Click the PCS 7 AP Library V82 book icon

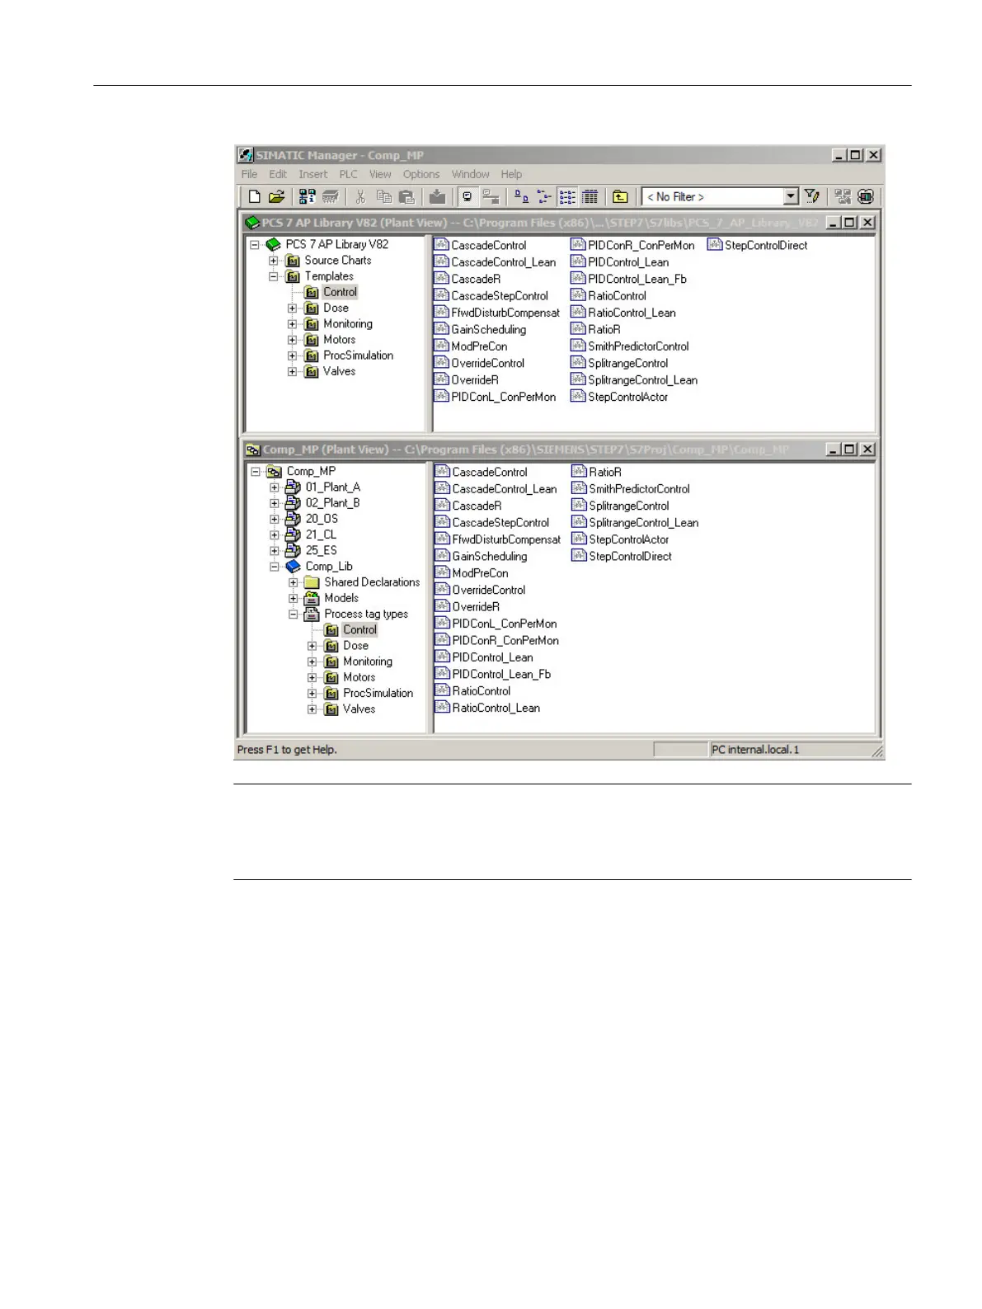pos(274,245)
